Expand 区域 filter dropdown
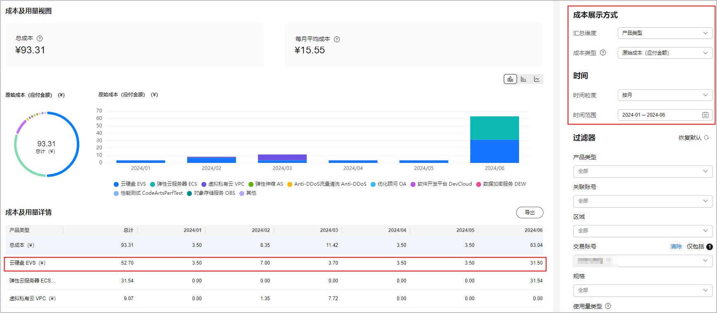 point(643,231)
